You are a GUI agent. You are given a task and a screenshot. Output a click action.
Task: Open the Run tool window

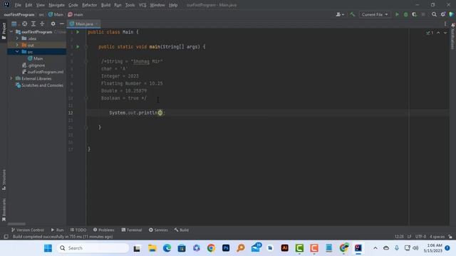click(x=57, y=230)
